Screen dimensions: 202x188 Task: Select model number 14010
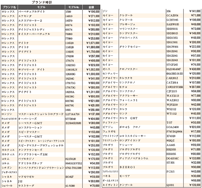pos(69,16)
